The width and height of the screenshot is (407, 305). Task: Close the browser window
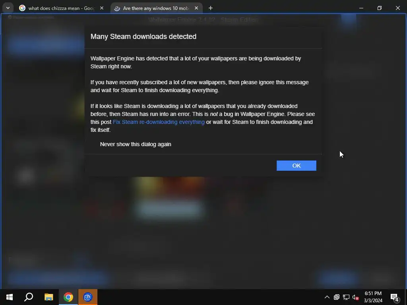(x=397, y=8)
